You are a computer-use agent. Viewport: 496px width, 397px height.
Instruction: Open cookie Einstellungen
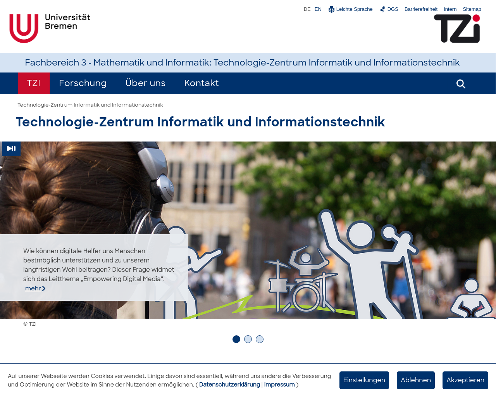(364, 380)
